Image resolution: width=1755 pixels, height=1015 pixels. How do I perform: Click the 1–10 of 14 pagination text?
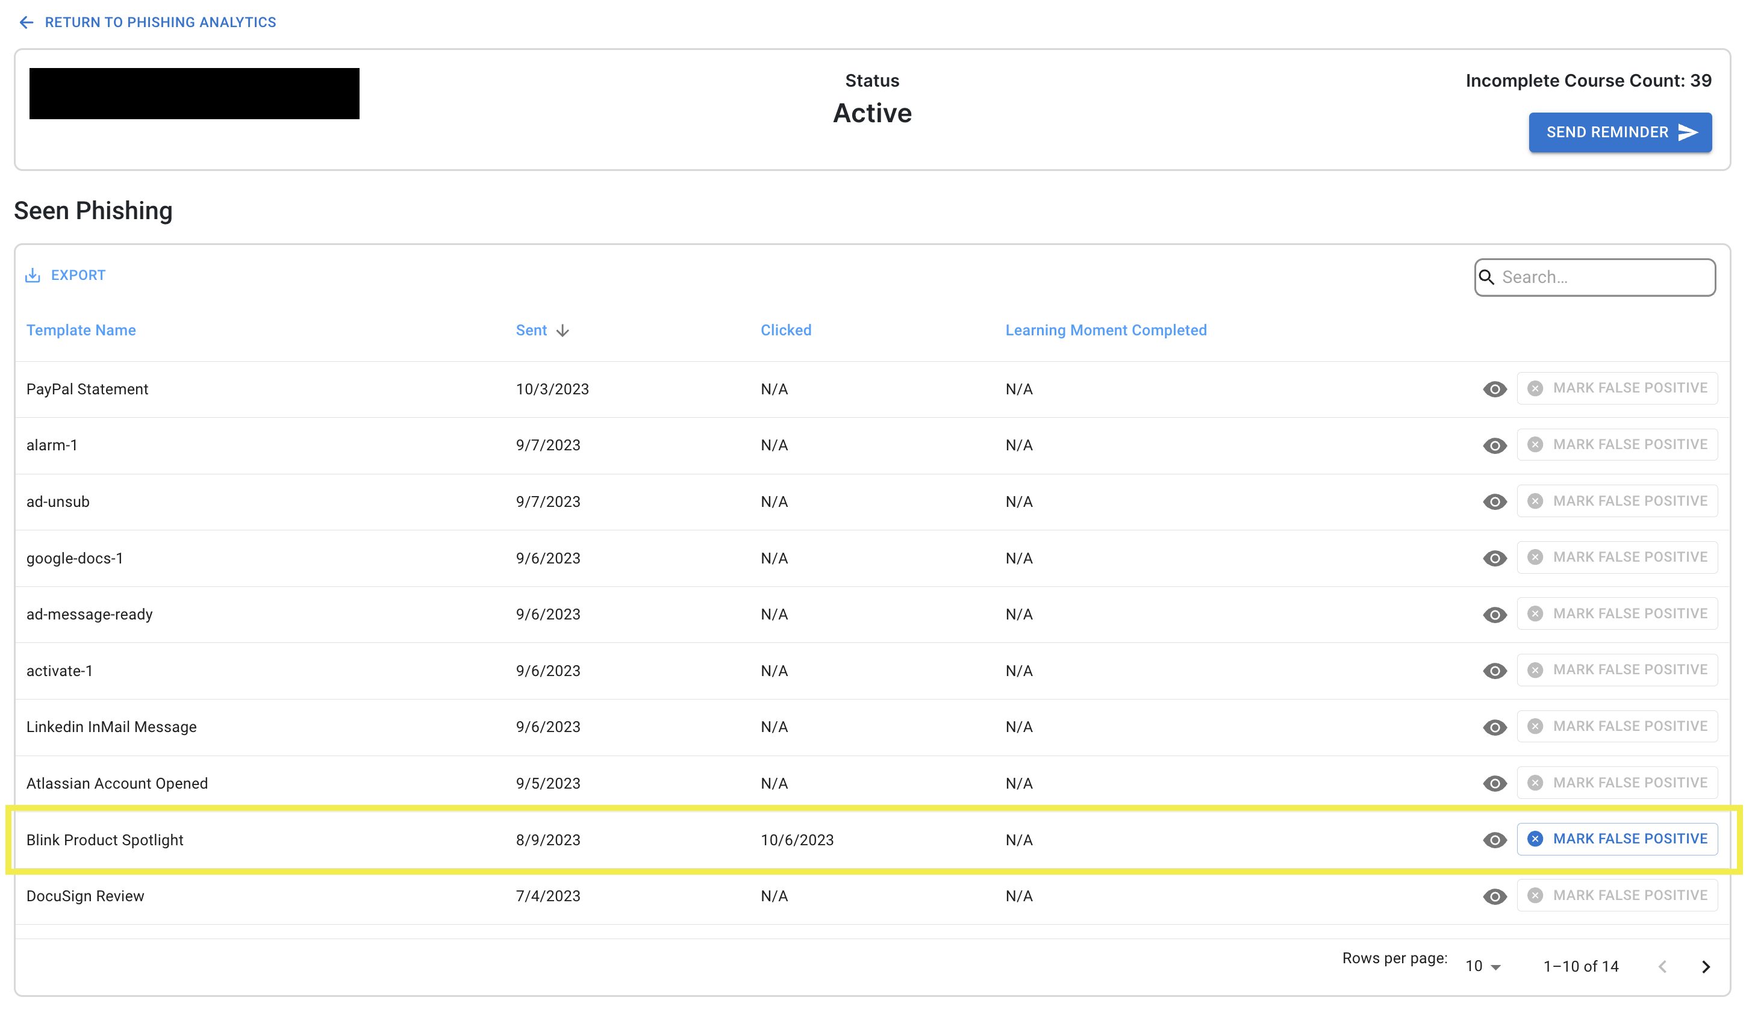[1581, 967]
